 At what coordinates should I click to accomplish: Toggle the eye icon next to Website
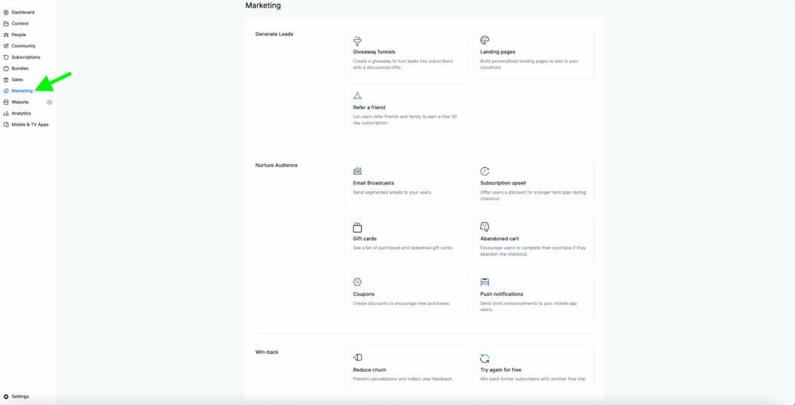coord(49,102)
